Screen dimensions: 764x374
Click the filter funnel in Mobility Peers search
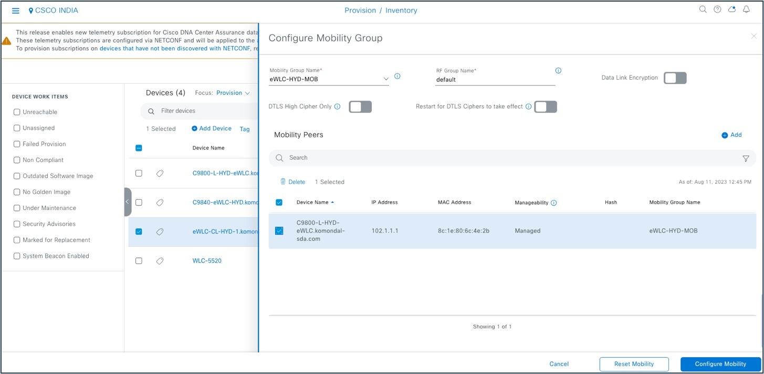[746, 158]
